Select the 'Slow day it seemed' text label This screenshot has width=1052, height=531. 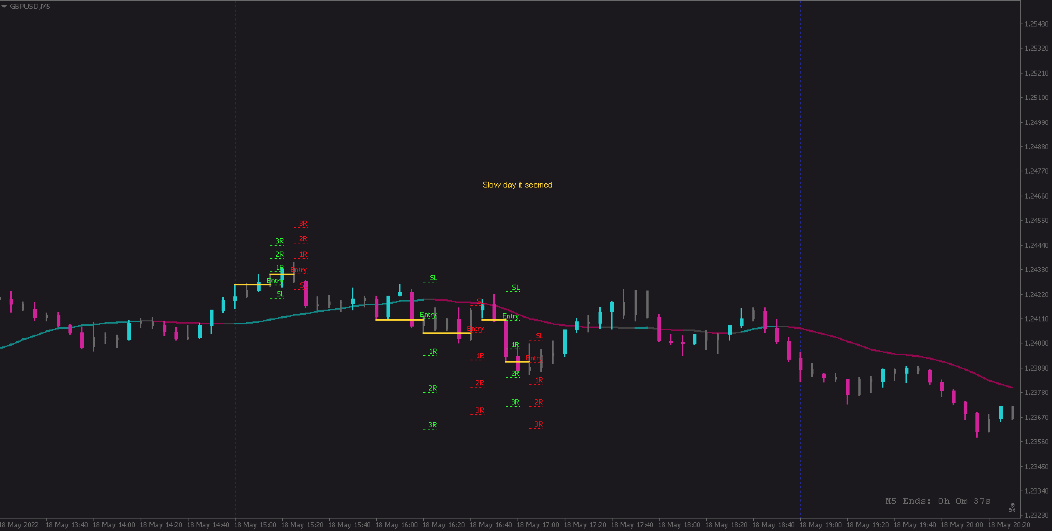click(x=517, y=185)
